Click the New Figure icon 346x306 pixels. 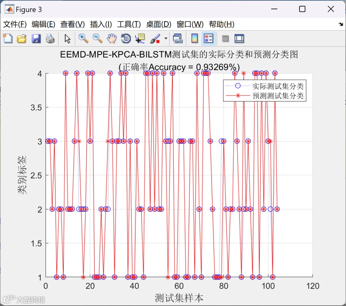[x=8, y=39]
